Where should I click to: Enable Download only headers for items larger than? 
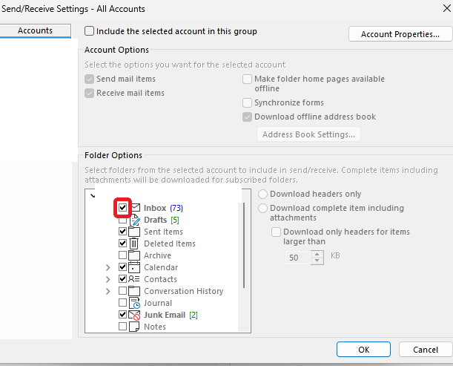277,232
